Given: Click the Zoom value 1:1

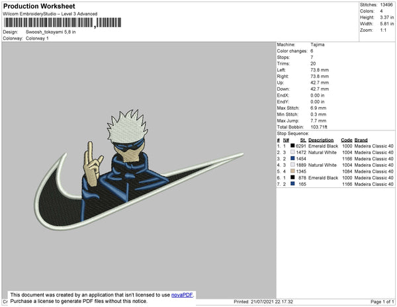Looking at the screenshot, I should 383,30.
